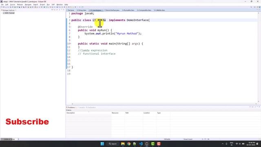The image size is (261, 147).
Task: Switch to the Comparable.class editor tab
Action: point(144,10)
